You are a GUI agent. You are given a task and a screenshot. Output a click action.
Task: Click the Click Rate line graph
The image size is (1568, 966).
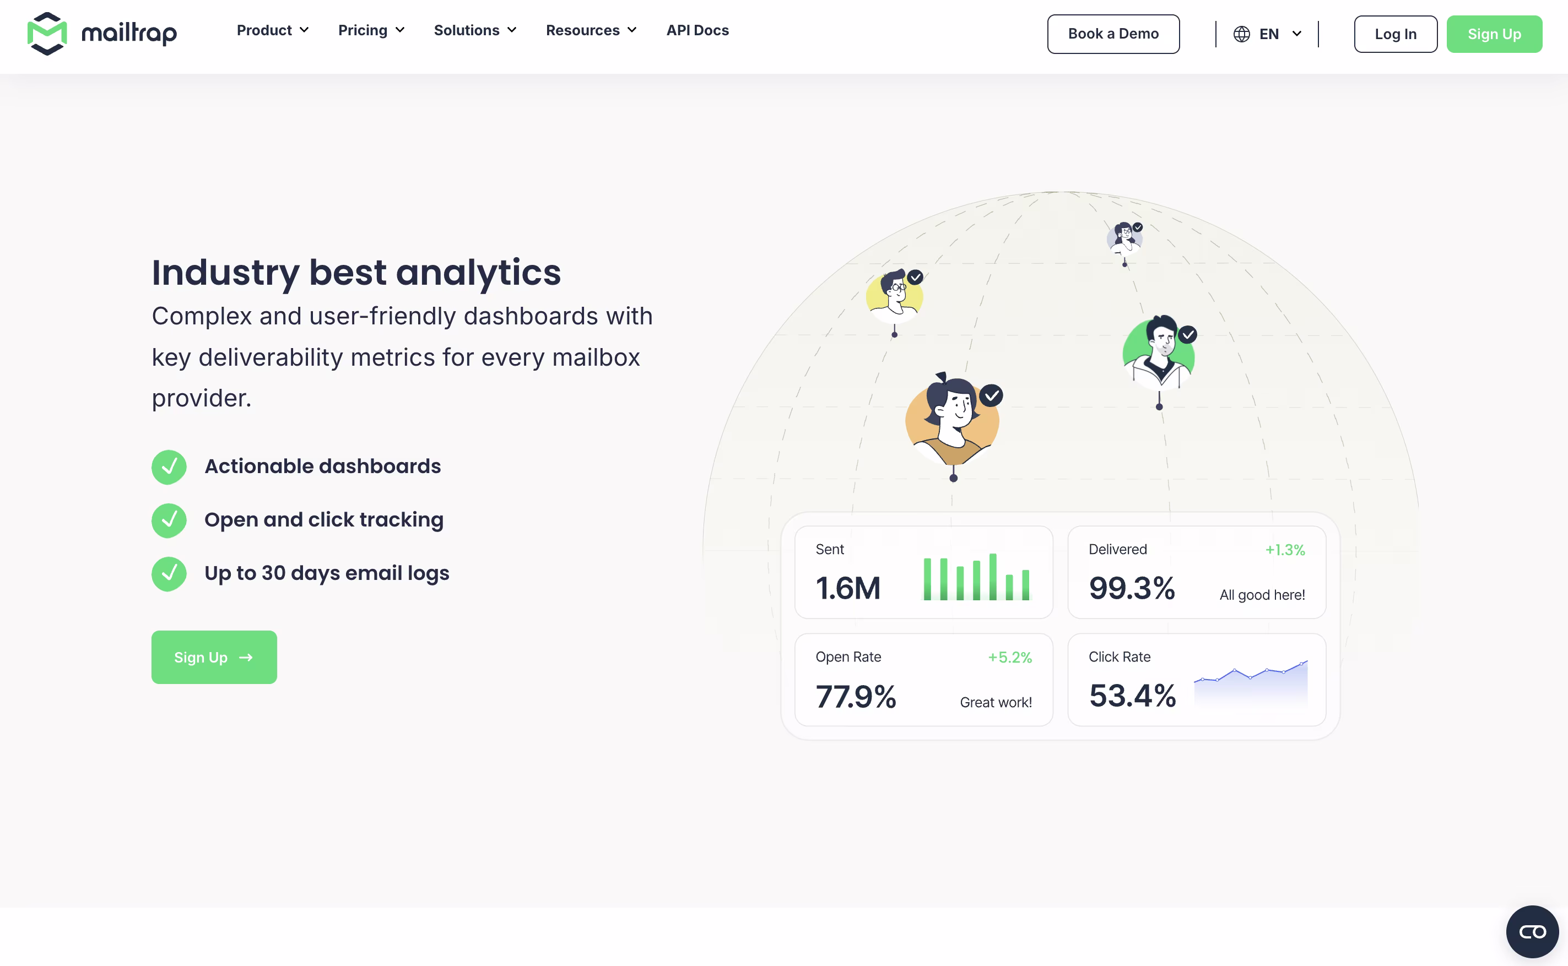pyautogui.click(x=1251, y=682)
